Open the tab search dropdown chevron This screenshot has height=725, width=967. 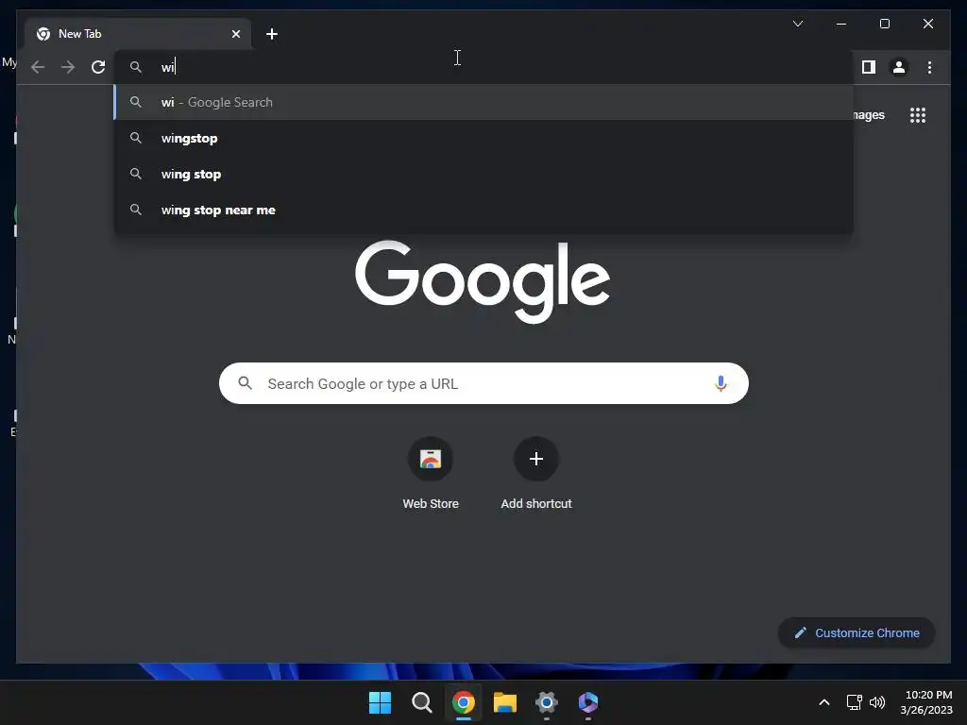797,24
